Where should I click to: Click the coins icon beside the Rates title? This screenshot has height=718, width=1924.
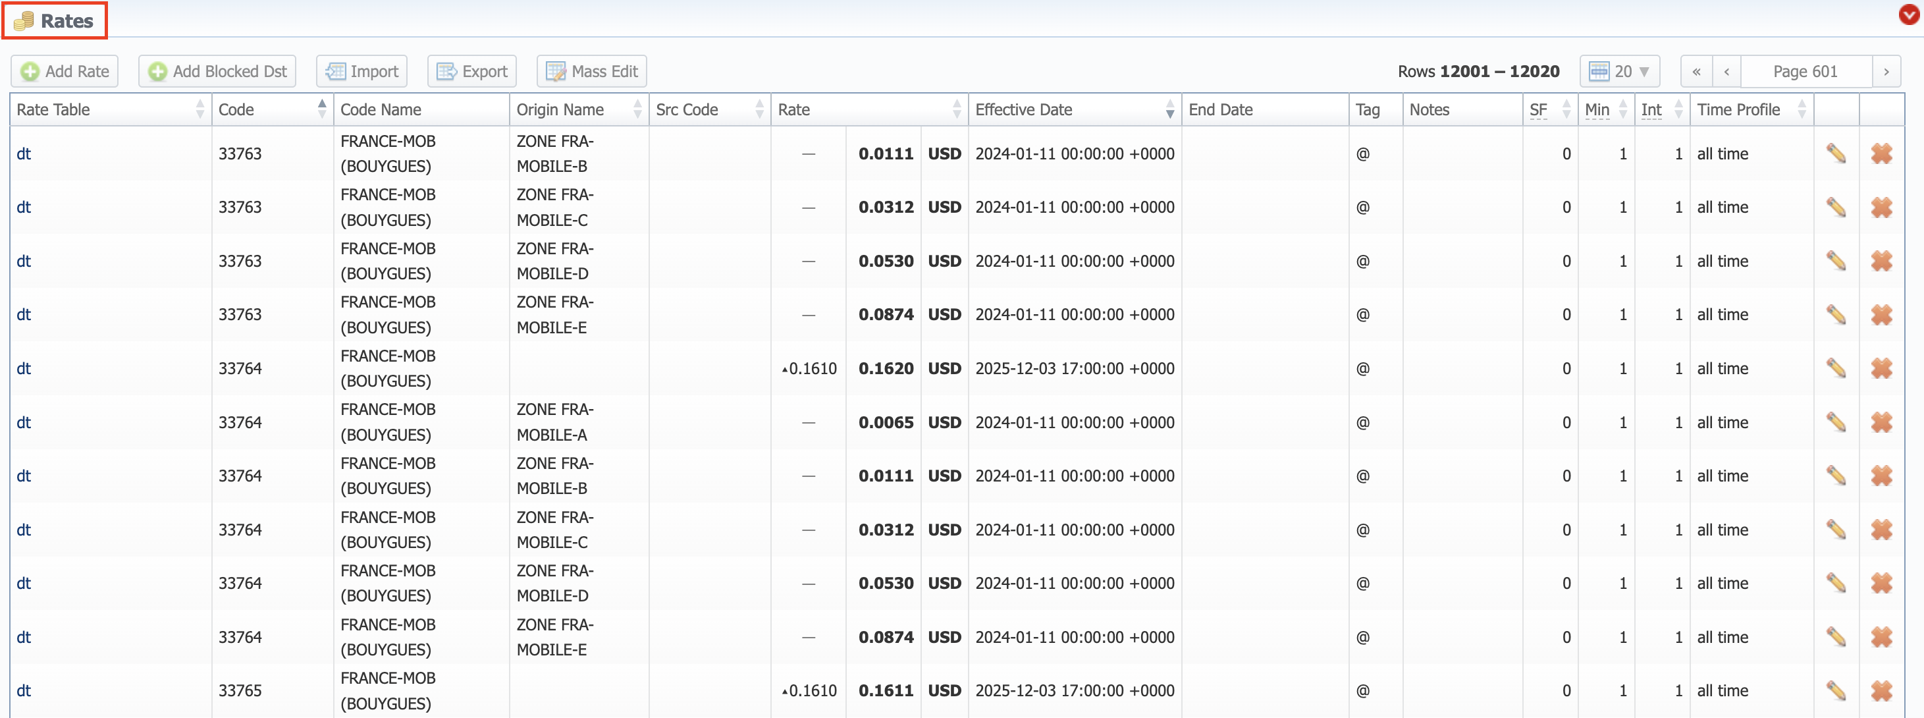coord(22,20)
